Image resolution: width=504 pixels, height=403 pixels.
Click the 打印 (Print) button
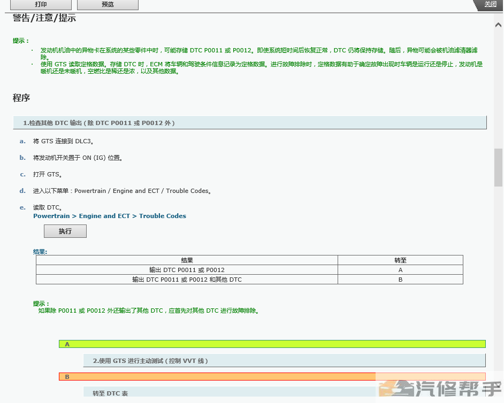[x=41, y=4]
